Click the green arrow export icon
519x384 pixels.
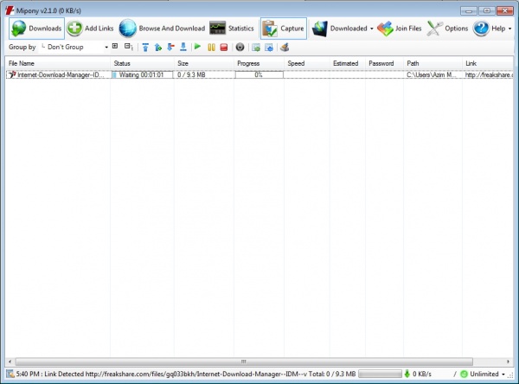pos(256,48)
